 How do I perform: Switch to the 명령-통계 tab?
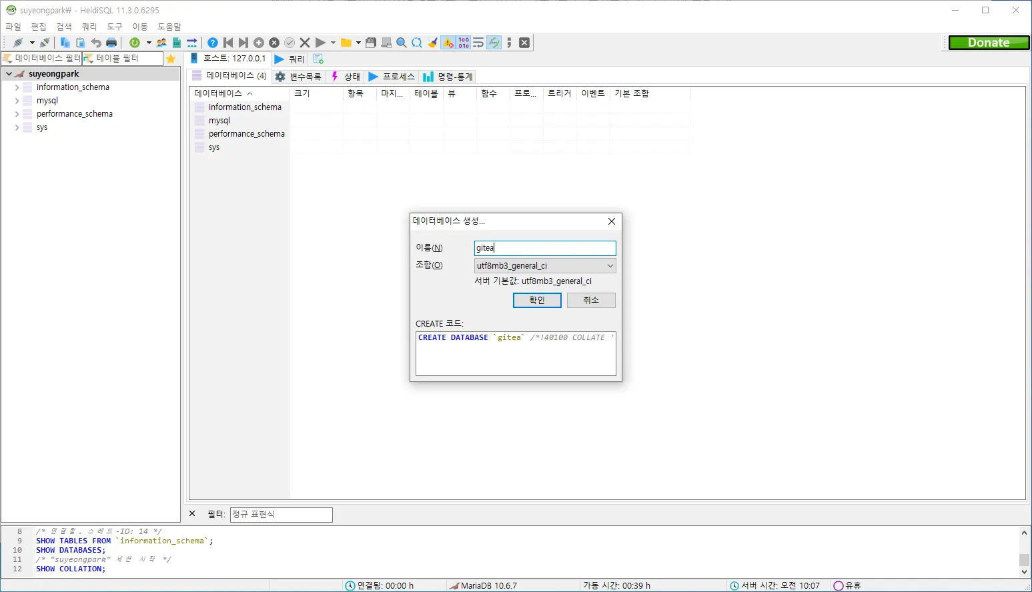(448, 77)
